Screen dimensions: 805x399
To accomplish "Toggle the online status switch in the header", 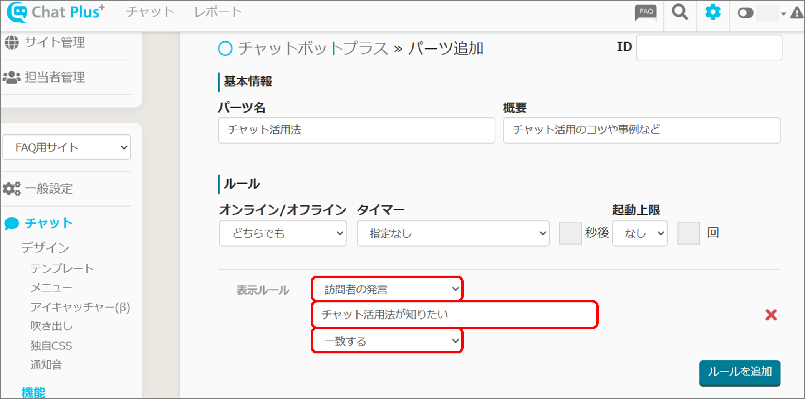I will pyautogui.click(x=745, y=13).
